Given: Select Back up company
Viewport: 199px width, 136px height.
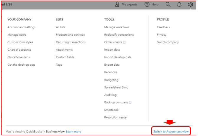Looking at the screenshot, I should click(116, 102).
